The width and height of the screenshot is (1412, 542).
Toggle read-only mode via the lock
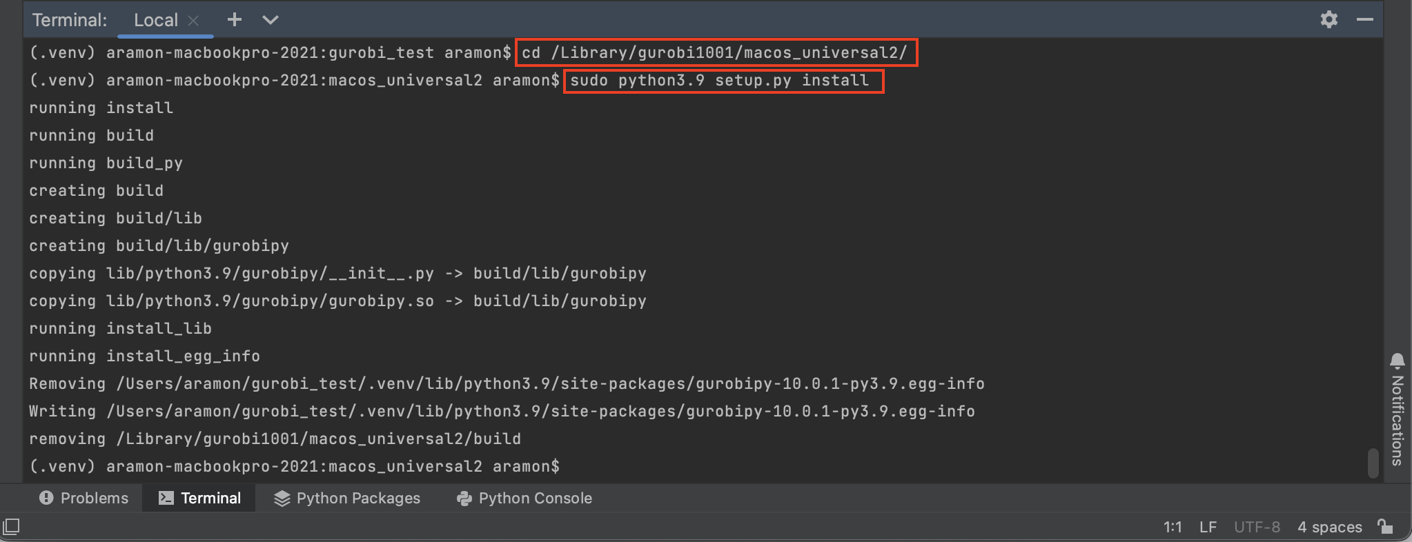(x=1386, y=527)
